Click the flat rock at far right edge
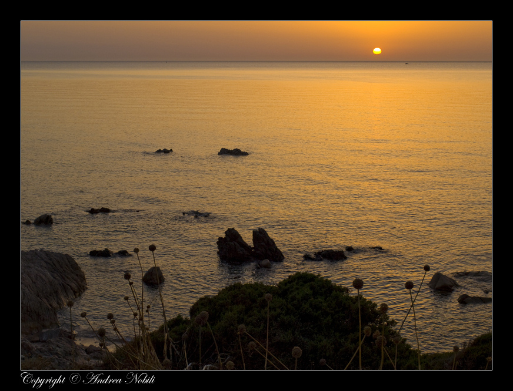The width and height of the screenshot is (513, 391). pos(474,299)
